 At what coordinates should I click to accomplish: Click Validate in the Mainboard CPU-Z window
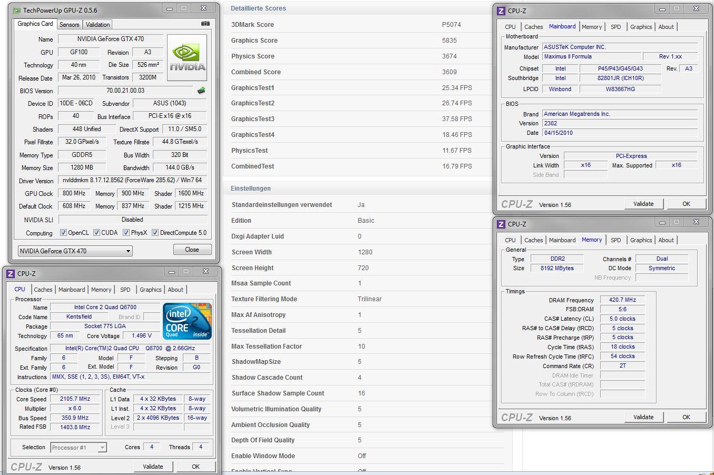[x=643, y=204]
